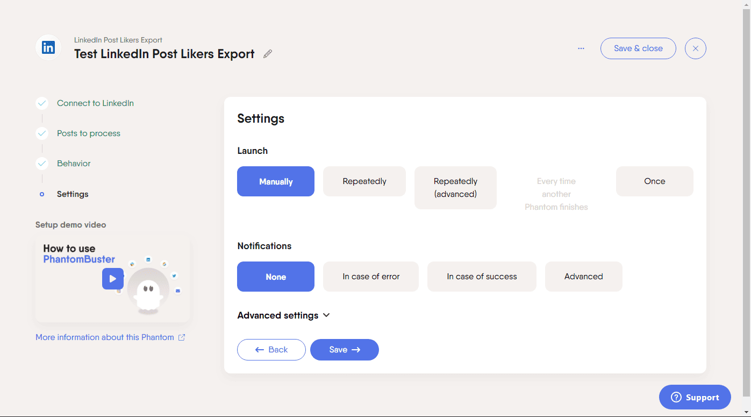The image size is (751, 417).
Task: Select Manually launch option
Action: [276, 181]
